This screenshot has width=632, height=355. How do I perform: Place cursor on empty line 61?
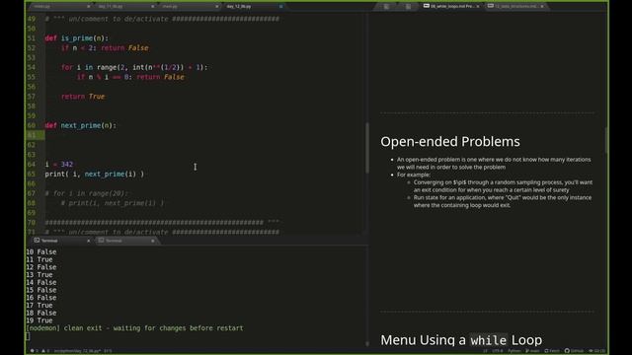pos(203,135)
